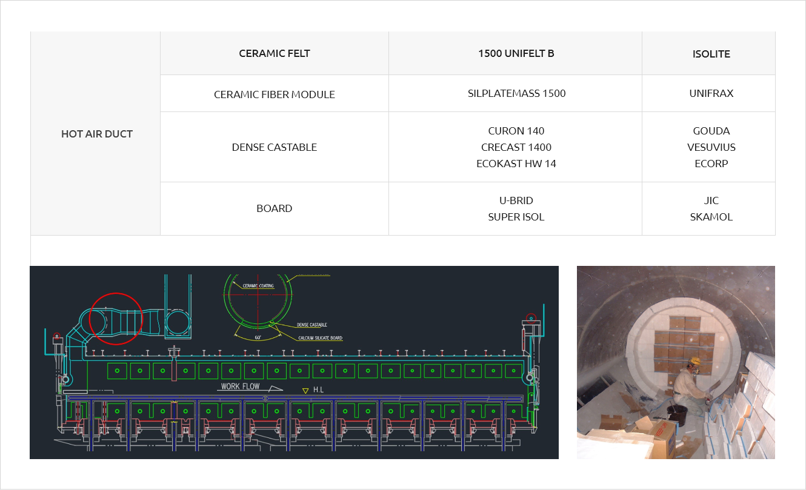Click the CERAMIC COATING label in the drawing
The width and height of the screenshot is (806, 490).
(x=258, y=285)
